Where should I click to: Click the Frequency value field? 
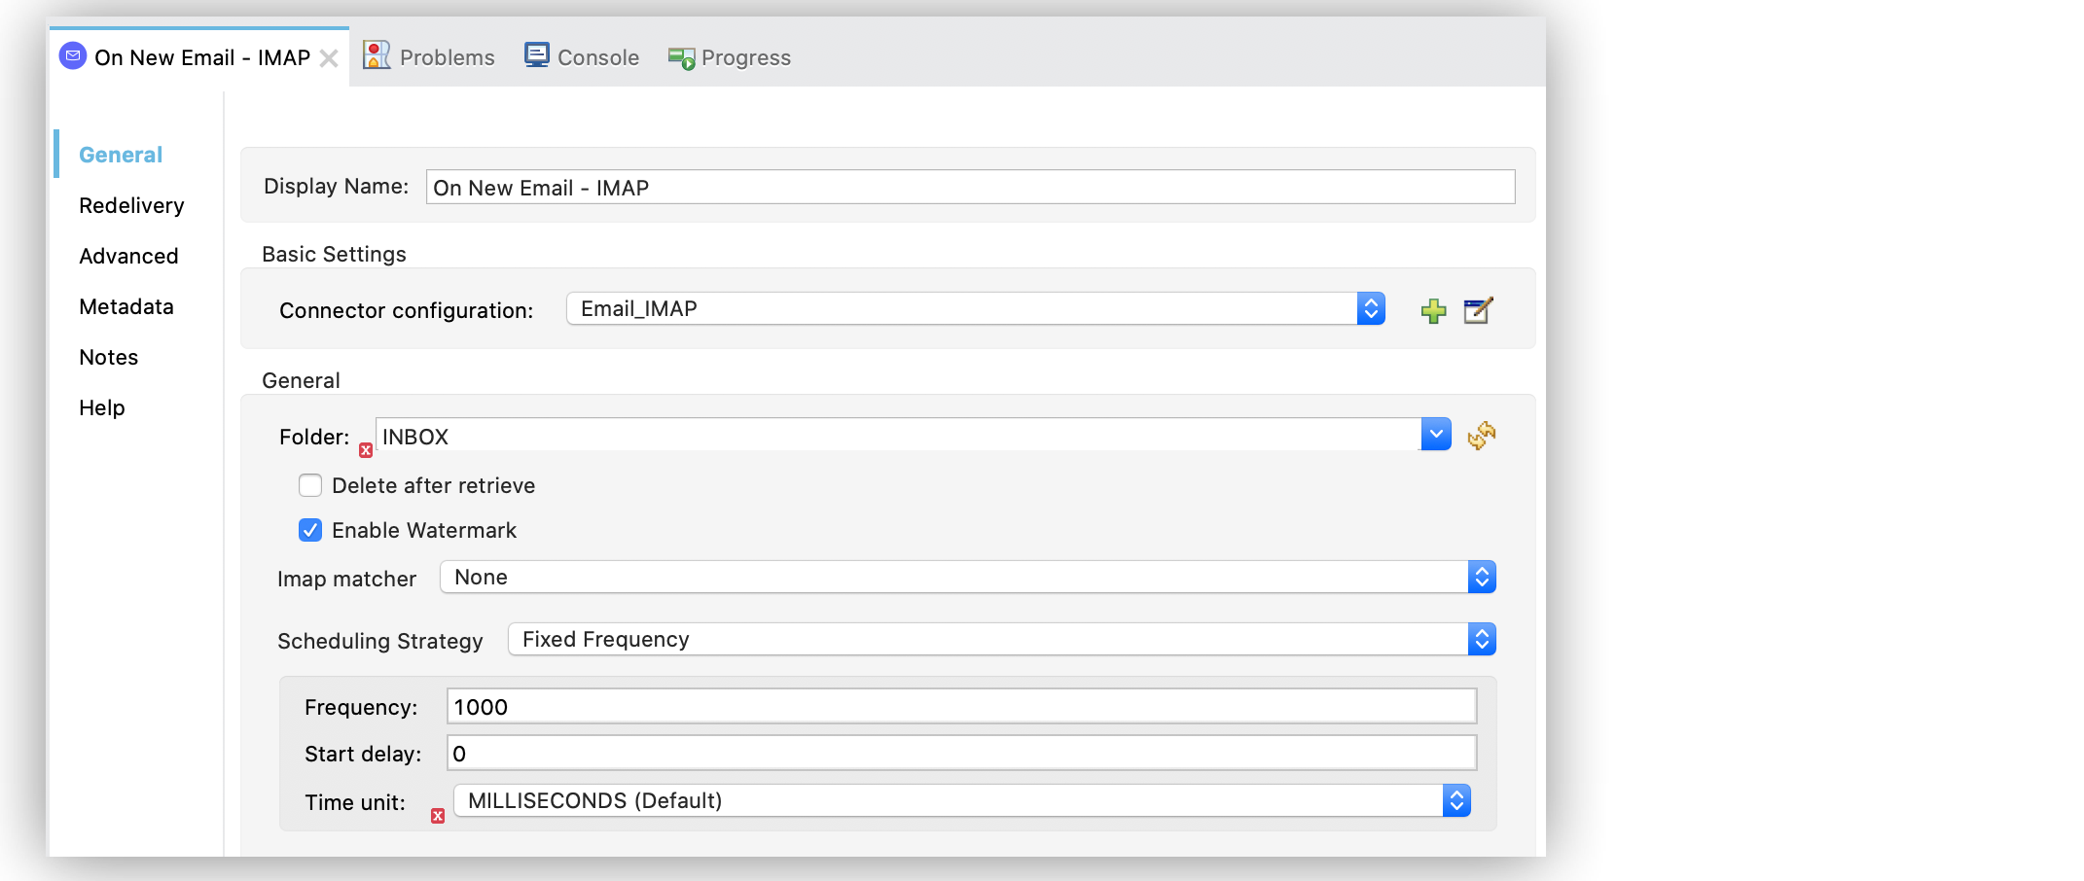(960, 706)
